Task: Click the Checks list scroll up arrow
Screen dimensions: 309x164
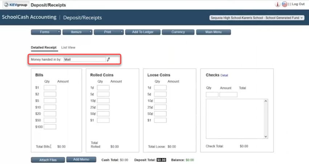Action: [x=266, y=101]
